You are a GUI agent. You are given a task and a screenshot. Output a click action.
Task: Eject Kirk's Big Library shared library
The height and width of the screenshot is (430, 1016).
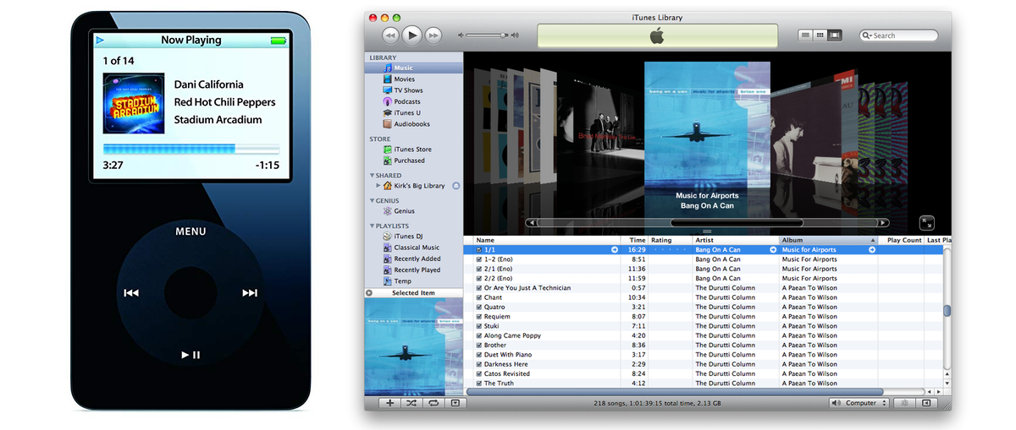coord(456,185)
